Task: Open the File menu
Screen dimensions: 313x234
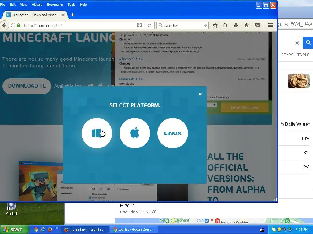Action: coord(2,5)
